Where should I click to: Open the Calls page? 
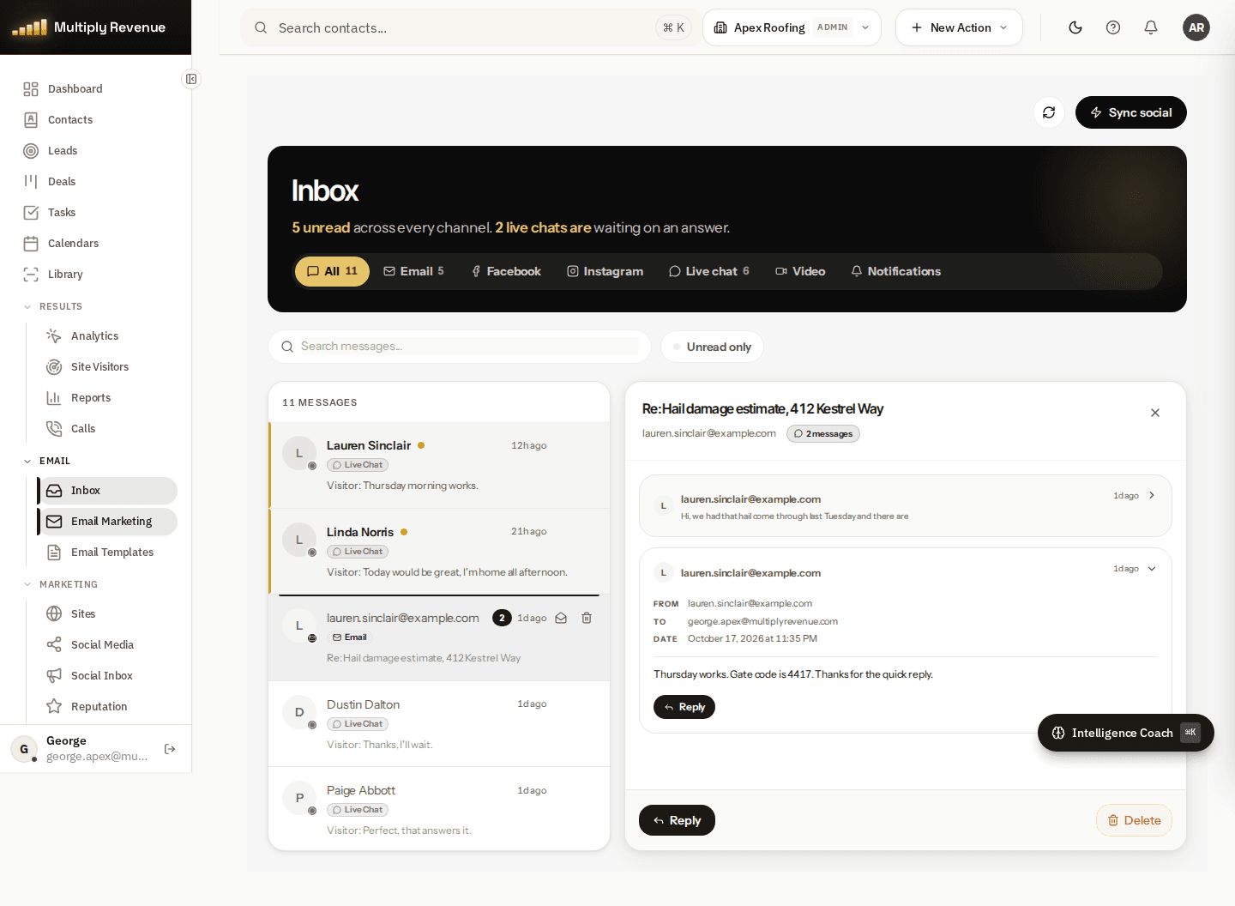click(107, 429)
